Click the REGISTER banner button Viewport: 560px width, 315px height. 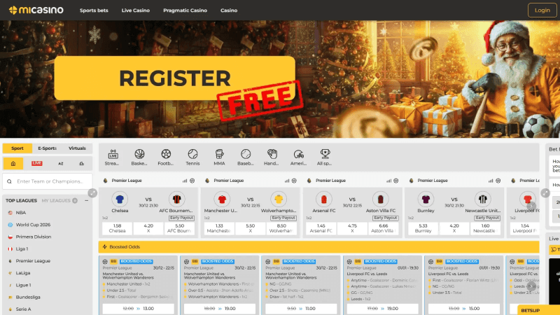click(174, 78)
